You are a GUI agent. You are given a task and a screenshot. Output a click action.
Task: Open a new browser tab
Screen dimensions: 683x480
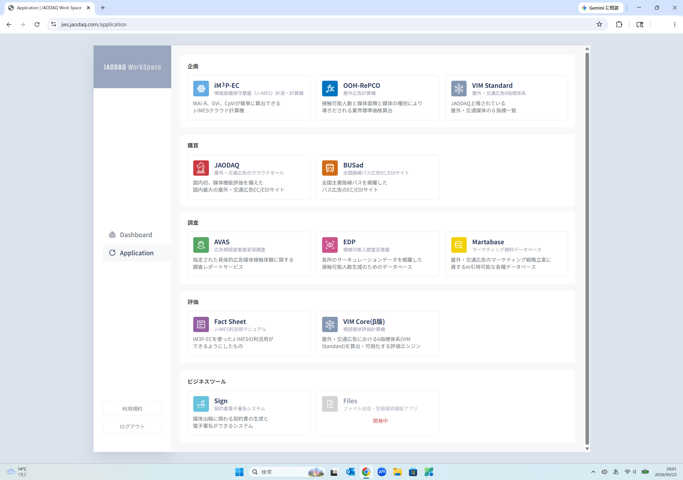pos(103,8)
